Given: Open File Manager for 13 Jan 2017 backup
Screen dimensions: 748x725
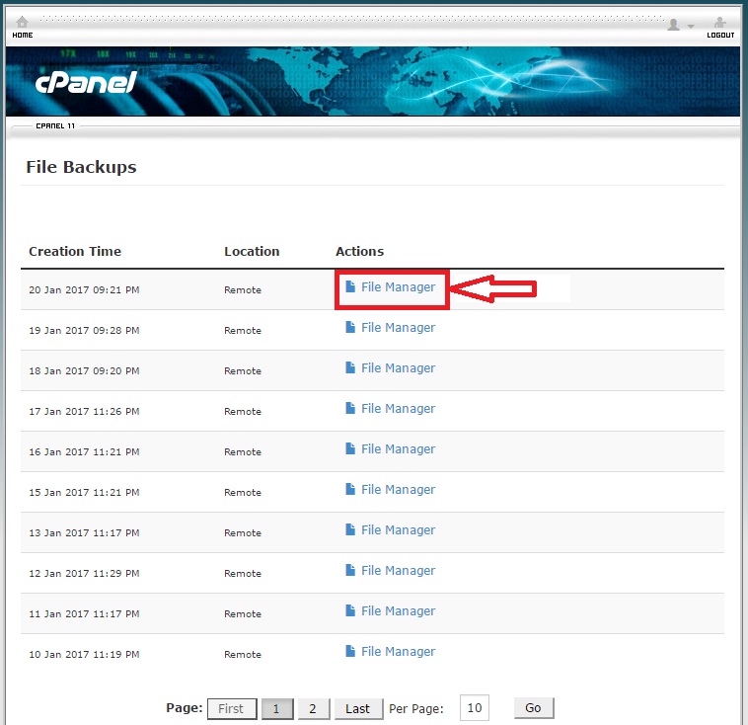Looking at the screenshot, I should (390, 530).
